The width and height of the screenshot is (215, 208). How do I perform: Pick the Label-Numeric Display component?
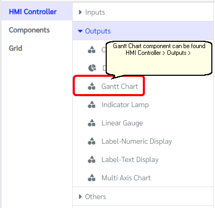pyautogui.click(x=137, y=141)
